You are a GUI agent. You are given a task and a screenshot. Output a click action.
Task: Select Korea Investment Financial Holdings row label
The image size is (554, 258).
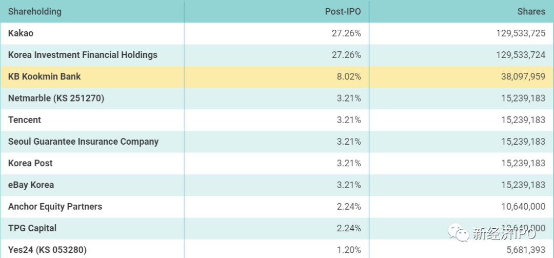pos(83,55)
